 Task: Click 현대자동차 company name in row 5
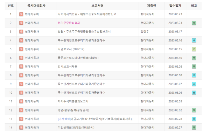coord(32,49)
